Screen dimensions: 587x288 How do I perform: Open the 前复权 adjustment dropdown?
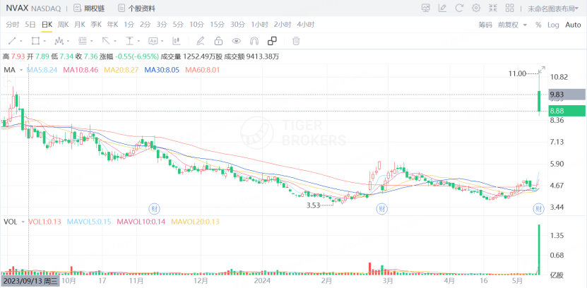tap(512, 25)
